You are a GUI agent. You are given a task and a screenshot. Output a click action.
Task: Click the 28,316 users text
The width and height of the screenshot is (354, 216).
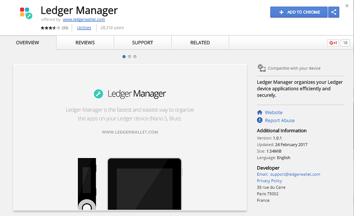[x=112, y=27]
